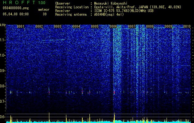Click the 0.6 frequency axis label
194x123 pixels.
[x=3, y=117]
